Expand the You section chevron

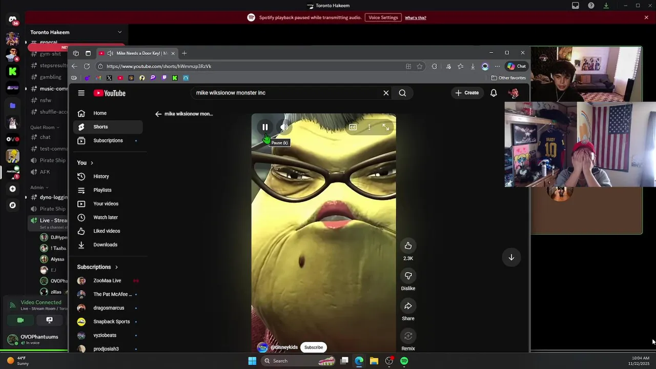point(92,163)
